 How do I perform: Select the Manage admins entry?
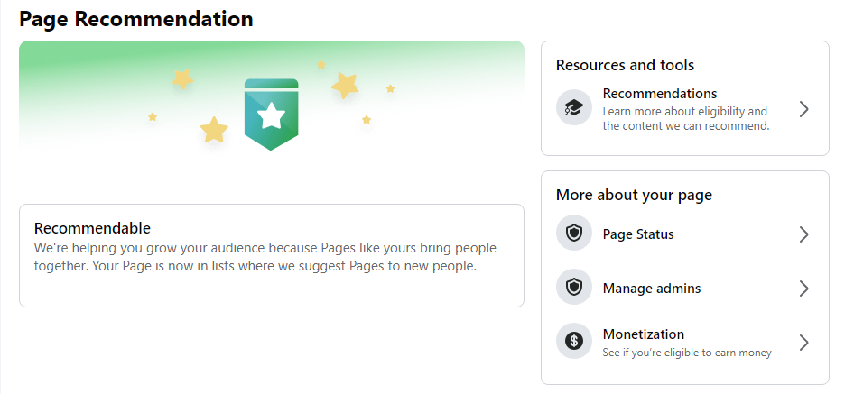pyautogui.click(x=685, y=288)
